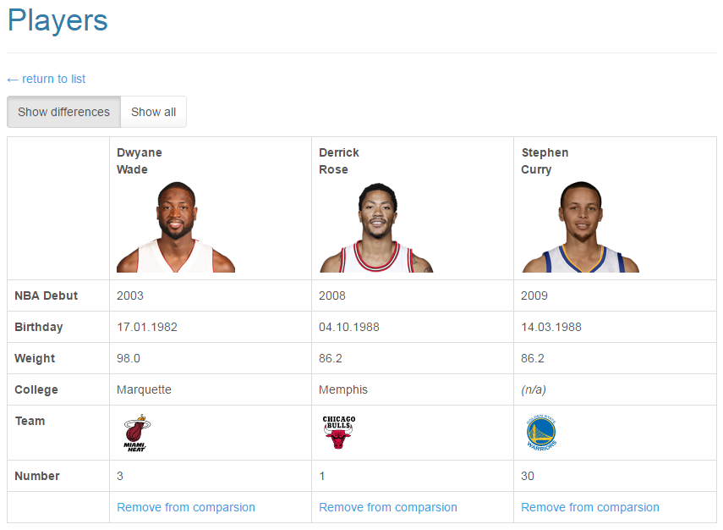Remove Derrick Rose from comparison
723x530 pixels.
pyautogui.click(x=387, y=506)
